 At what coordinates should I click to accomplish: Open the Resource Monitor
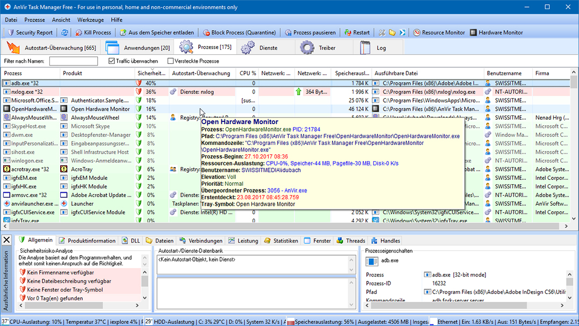[x=439, y=32]
